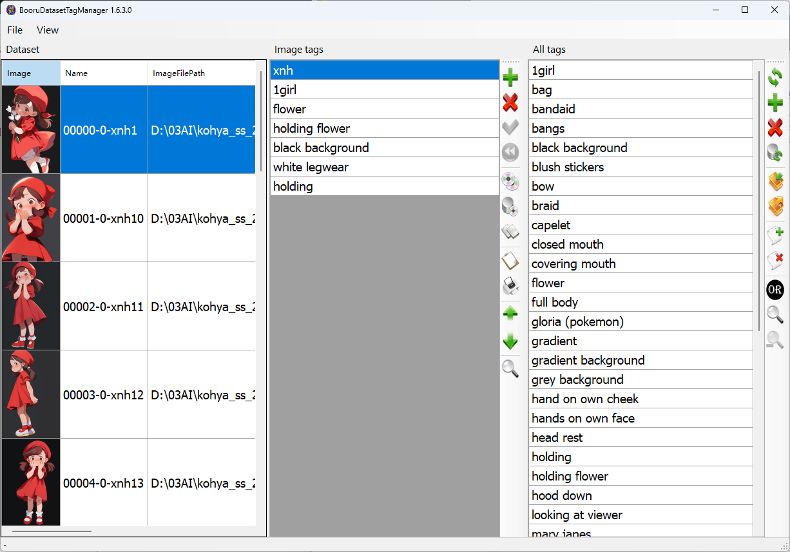
Task: Toggle the black OR filter mode button
Action: pos(775,289)
